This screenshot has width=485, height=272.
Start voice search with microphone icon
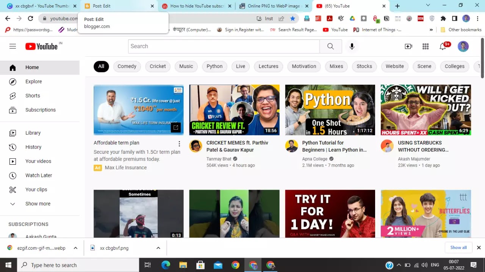pos(352,46)
